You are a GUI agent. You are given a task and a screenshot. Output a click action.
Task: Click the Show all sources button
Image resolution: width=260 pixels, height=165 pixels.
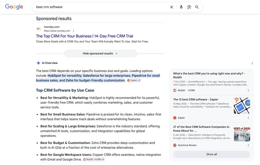pyautogui.click(x=212, y=154)
